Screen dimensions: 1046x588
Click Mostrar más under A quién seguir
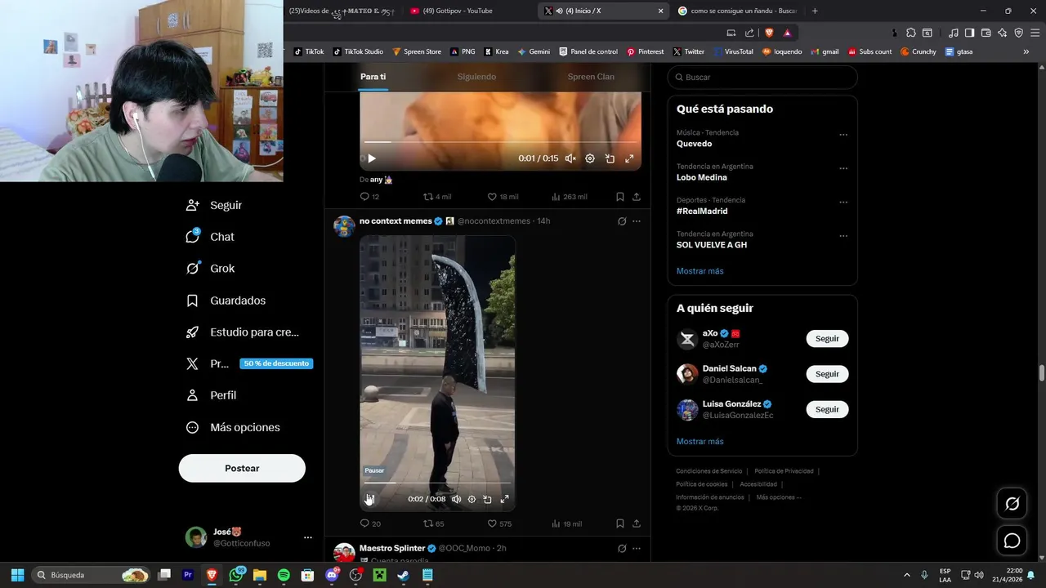point(700,442)
